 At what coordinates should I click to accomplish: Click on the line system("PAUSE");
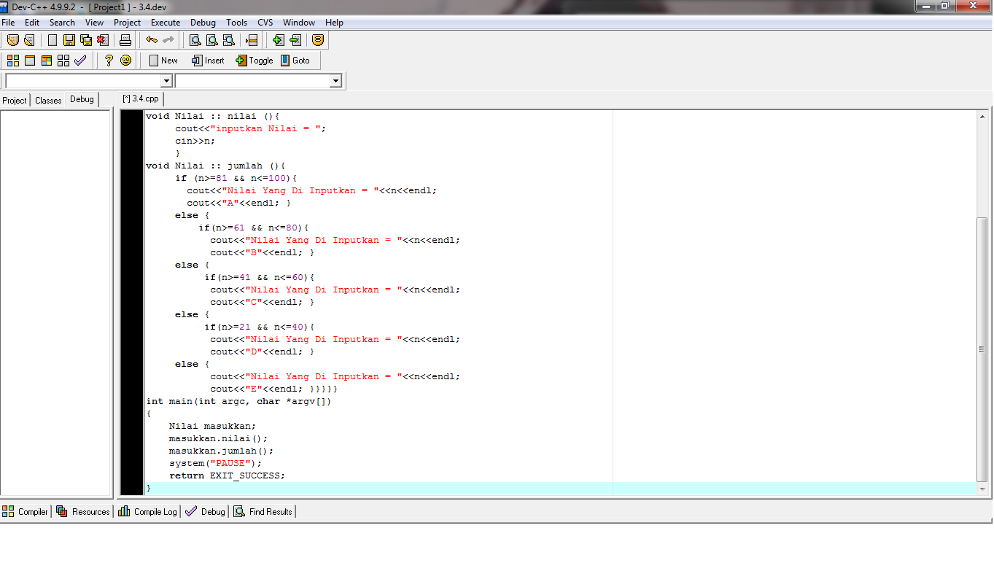(x=215, y=463)
